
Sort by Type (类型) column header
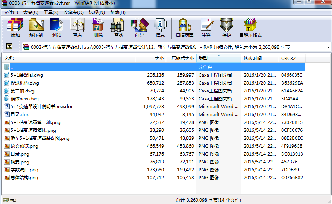[x=219, y=58]
